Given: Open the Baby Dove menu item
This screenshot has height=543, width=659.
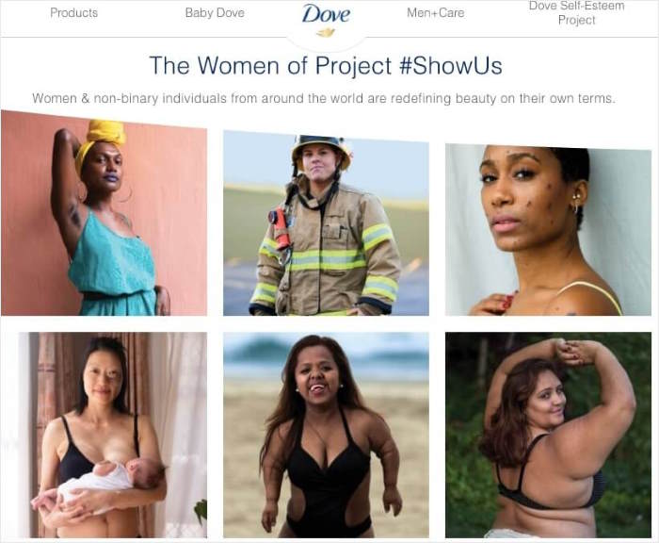Looking at the screenshot, I should (215, 12).
